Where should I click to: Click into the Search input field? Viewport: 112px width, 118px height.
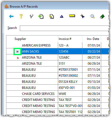point(64,28)
